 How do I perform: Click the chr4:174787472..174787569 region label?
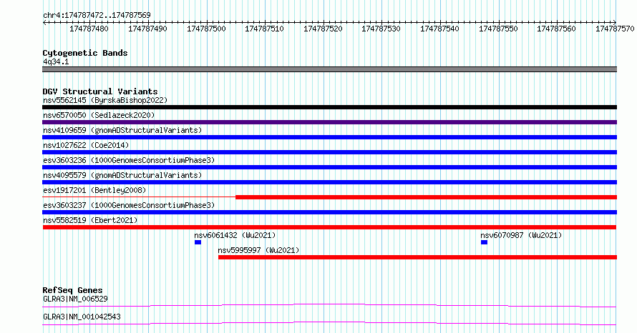pyautogui.click(x=97, y=15)
